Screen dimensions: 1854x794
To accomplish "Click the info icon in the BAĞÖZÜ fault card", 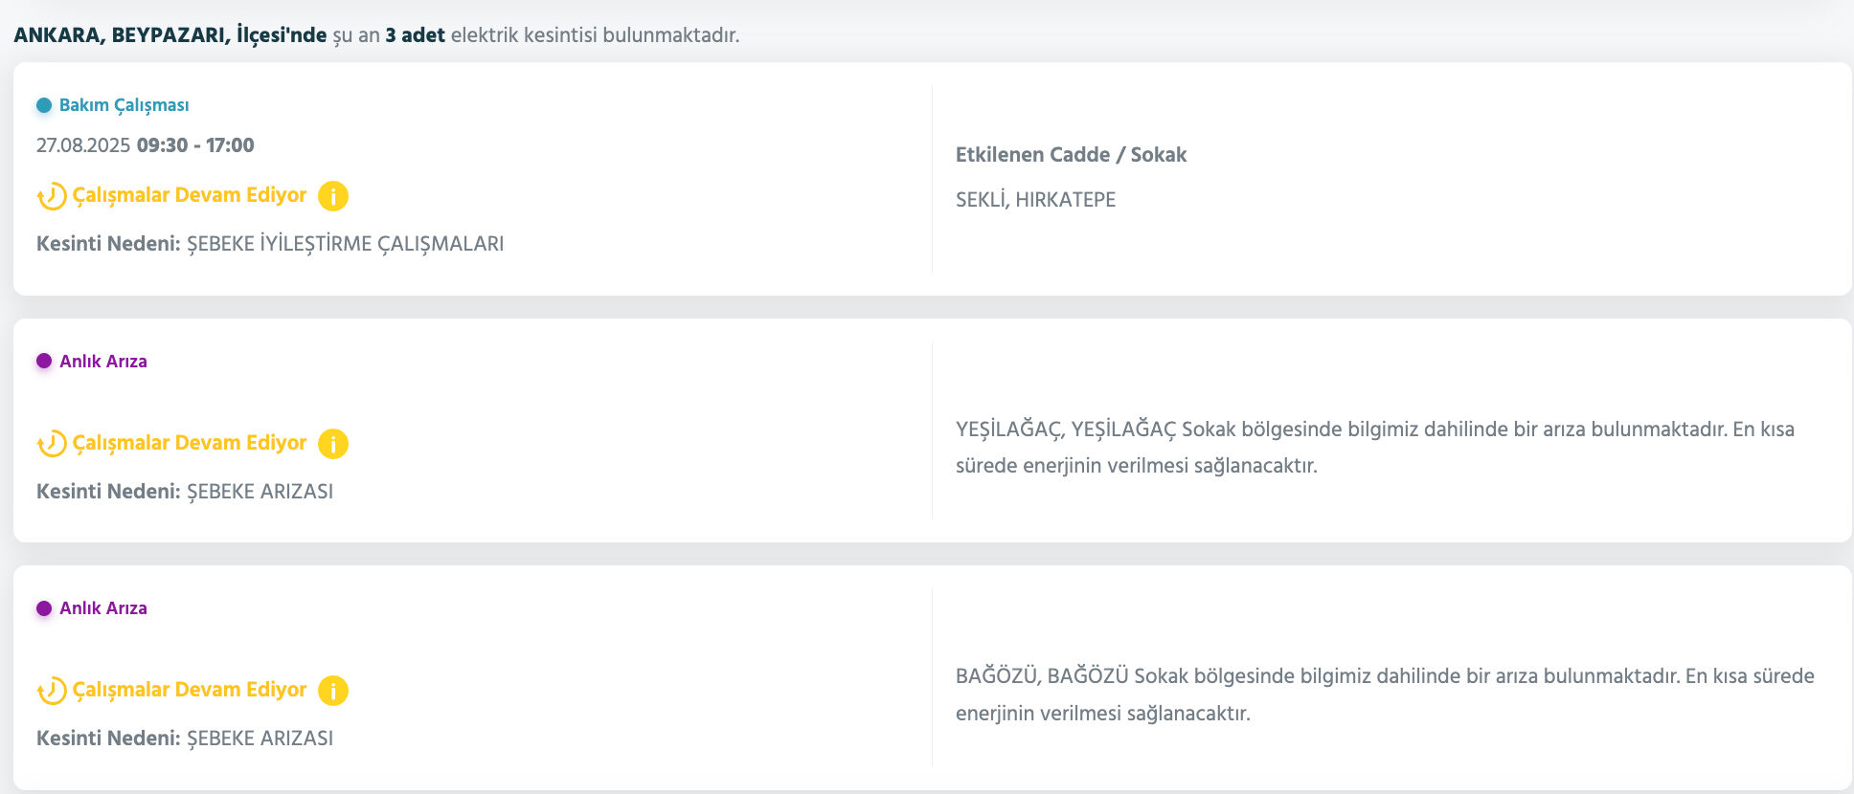I will tap(332, 690).
